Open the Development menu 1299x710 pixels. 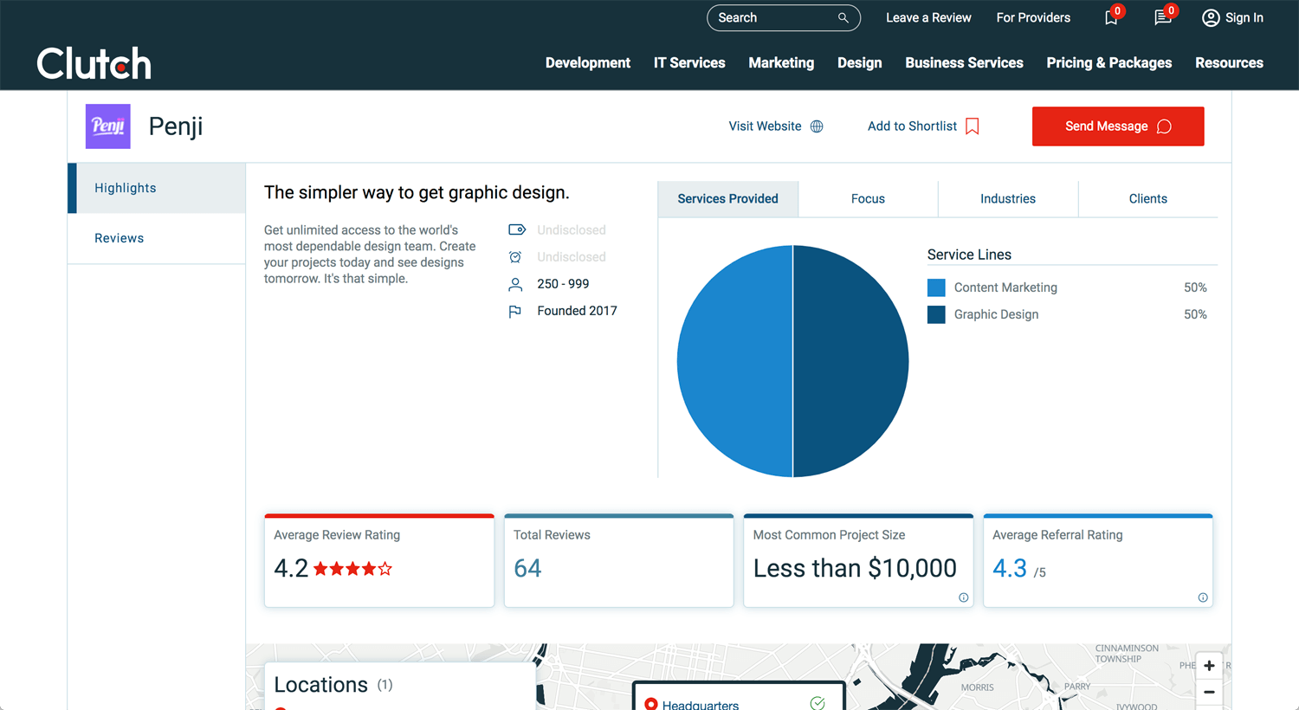[588, 62]
